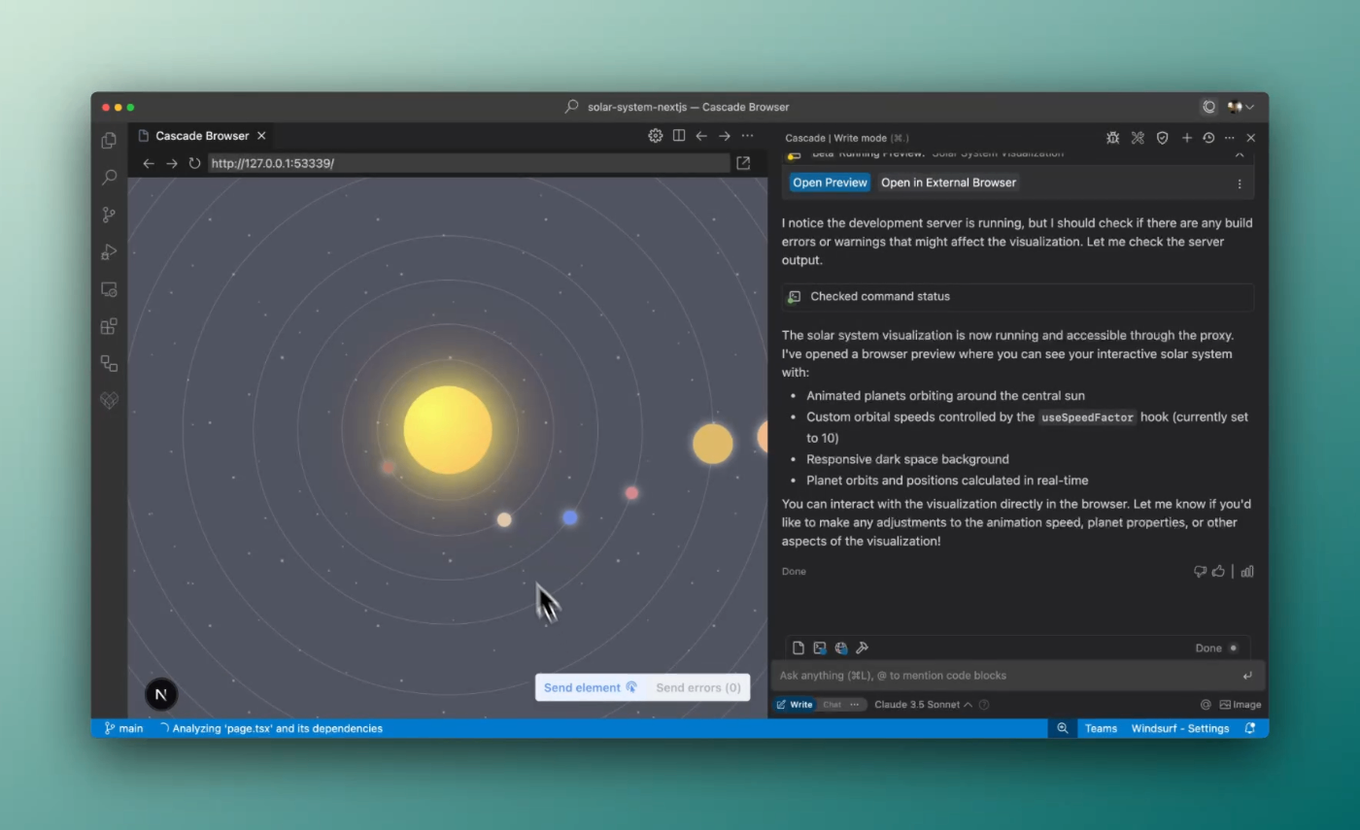Click the Done status indicator
The height and width of the screenshot is (830, 1360).
(x=1216, y=648)
